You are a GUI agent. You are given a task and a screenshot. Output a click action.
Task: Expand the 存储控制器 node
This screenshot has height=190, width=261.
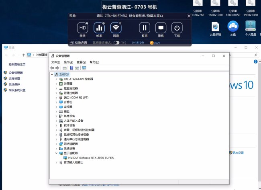[56, 93]
